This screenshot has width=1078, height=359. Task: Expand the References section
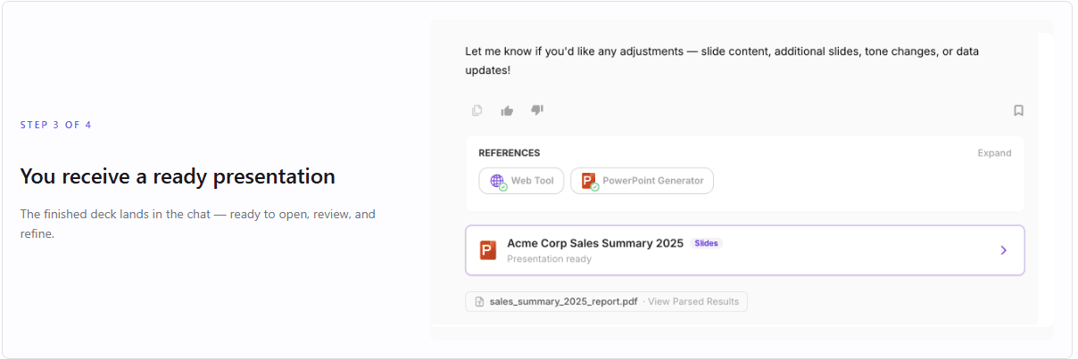coord(994,153)
